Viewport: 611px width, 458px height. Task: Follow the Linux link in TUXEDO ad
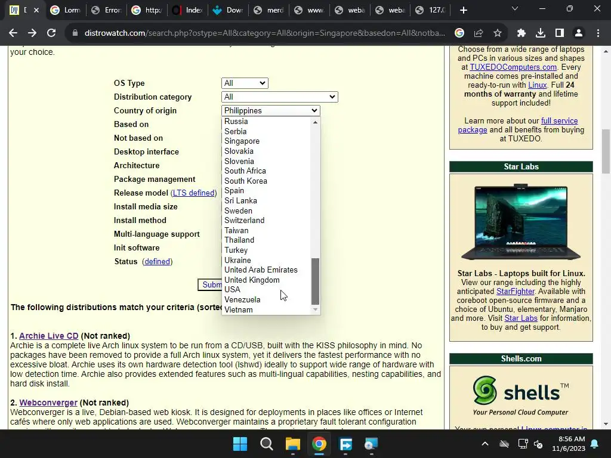[x=538, y=85]
